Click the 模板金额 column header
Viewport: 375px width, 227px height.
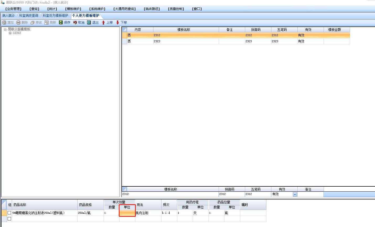337,30
